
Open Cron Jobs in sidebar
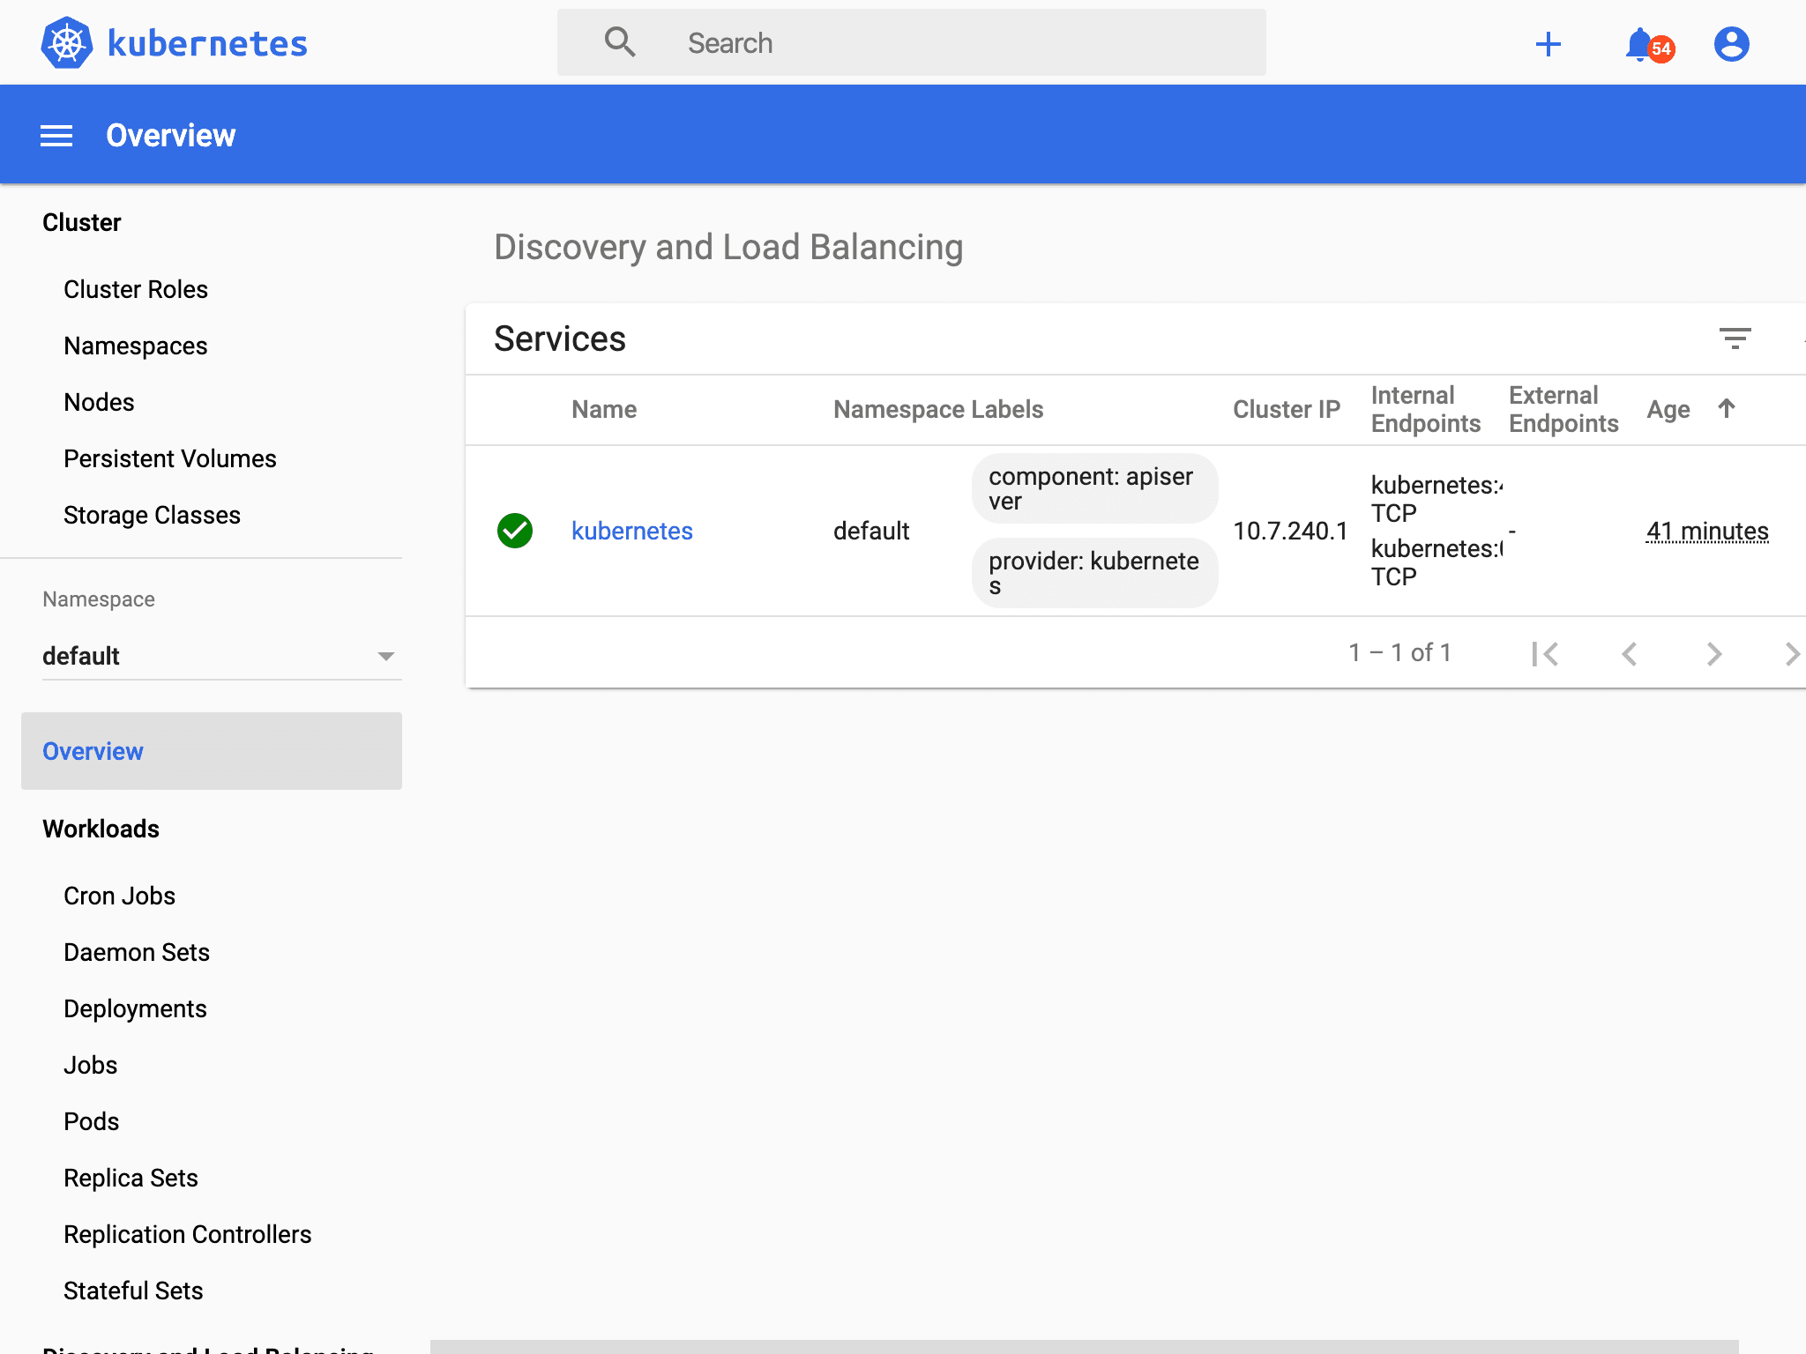pos(120,896)
